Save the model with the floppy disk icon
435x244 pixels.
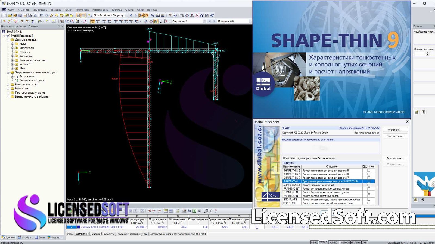coord(20,15)
